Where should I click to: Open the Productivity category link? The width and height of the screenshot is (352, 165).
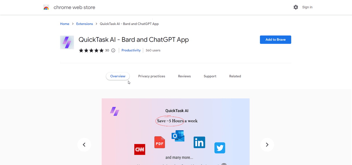131,50
